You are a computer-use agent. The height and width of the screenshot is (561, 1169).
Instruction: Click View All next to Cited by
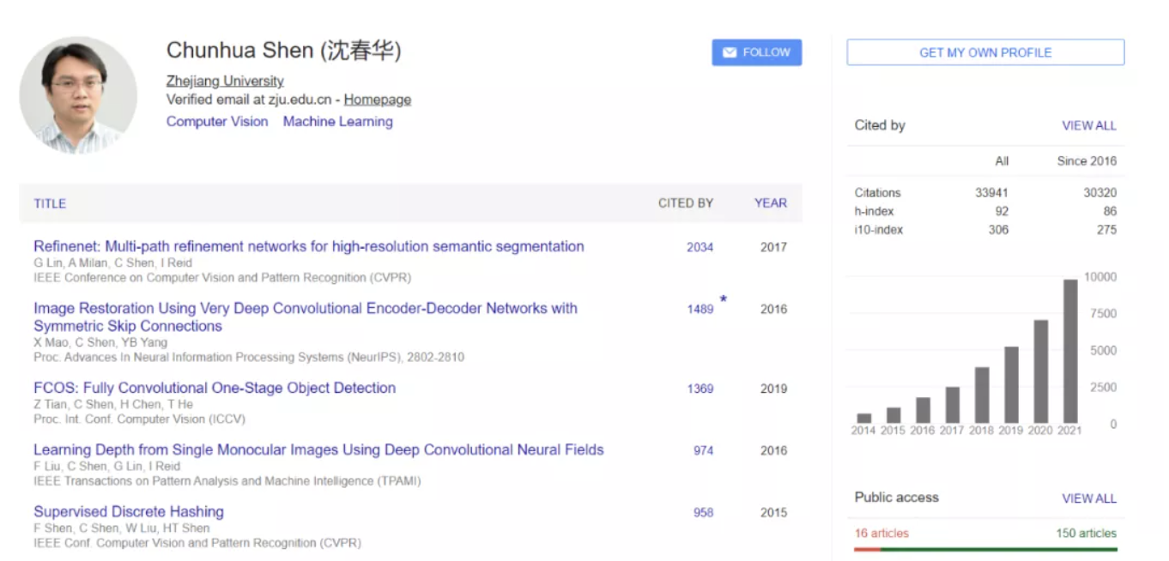point(1088,125)
